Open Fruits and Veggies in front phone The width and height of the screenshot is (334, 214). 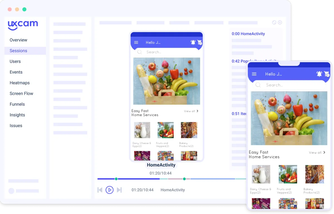point(288,179)
